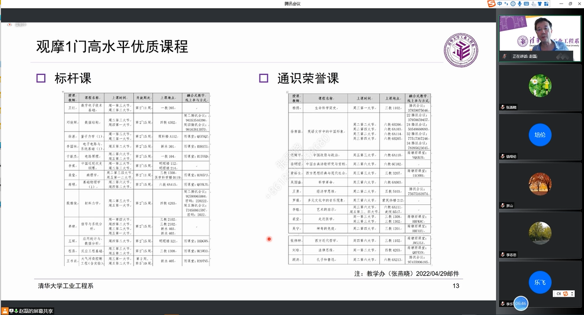Click the cloud recording indicator icon

[9, 24]
